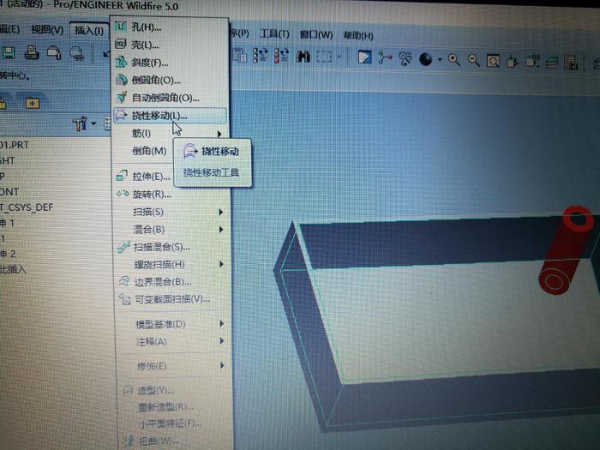Click the dashed selection box icon
Viewport: 600px width, 450px height.
point(324,57)
